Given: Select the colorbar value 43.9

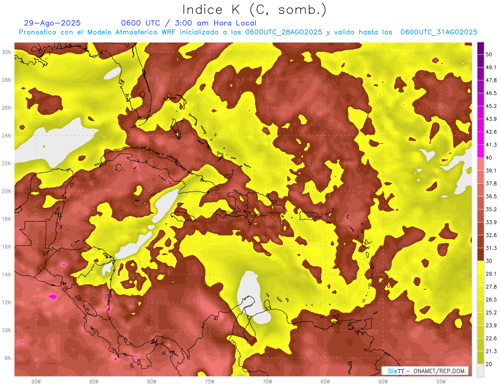Looking at the screenshot, I should coord(491,119).
